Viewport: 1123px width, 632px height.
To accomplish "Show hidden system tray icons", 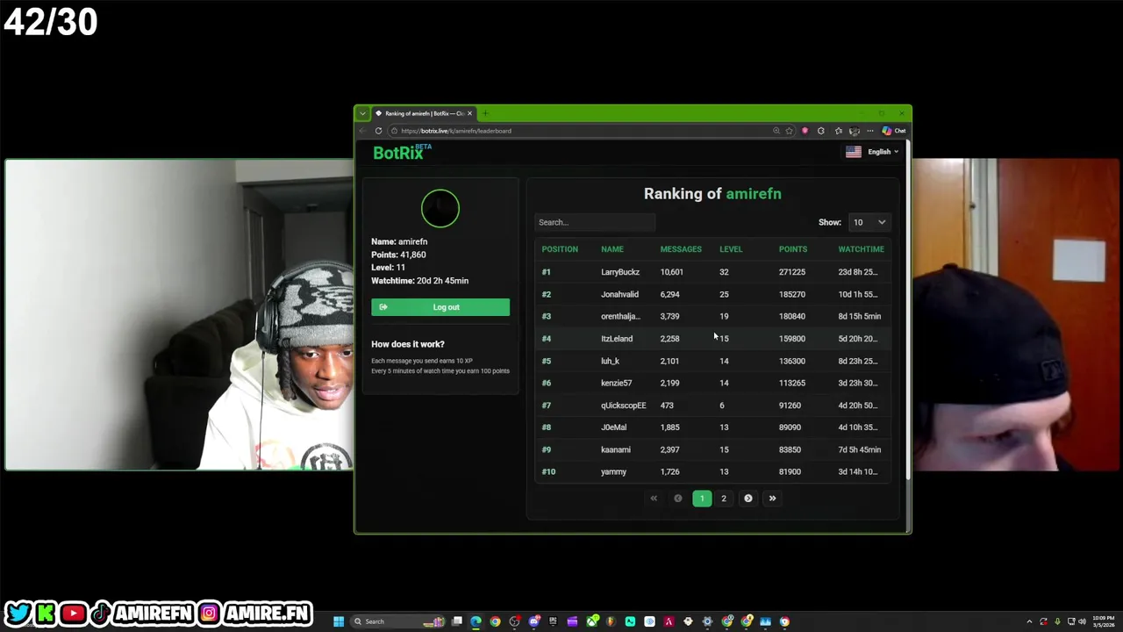I will coord(1029,621).
